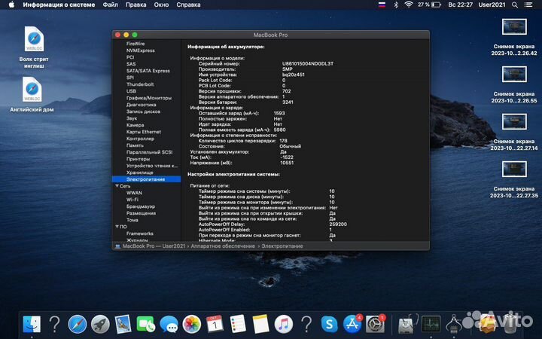The image size is (542, 339).
Task: Click the question mark icon beside Skype
Action: 306,325
